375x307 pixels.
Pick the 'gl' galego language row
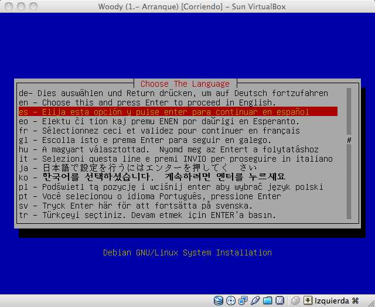coord(178,140)
